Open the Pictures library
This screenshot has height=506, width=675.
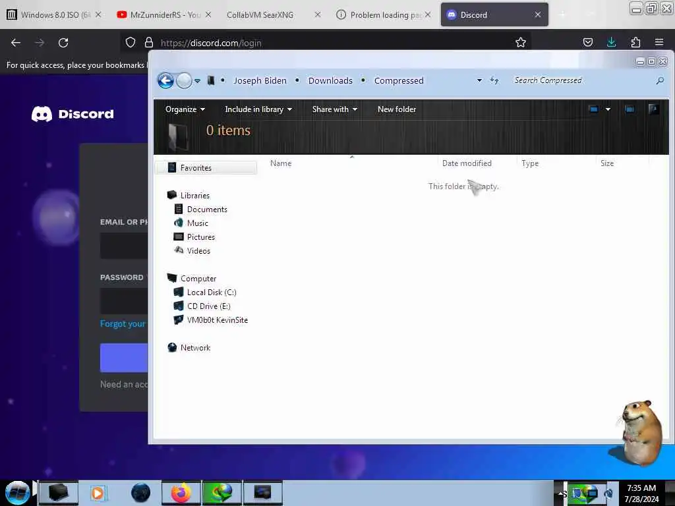200,237
